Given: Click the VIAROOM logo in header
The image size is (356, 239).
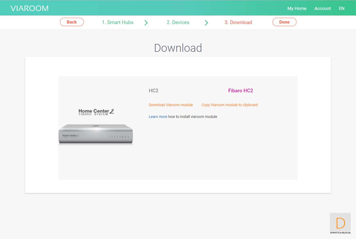Looking at the screenshot, I should click(29, 8).
